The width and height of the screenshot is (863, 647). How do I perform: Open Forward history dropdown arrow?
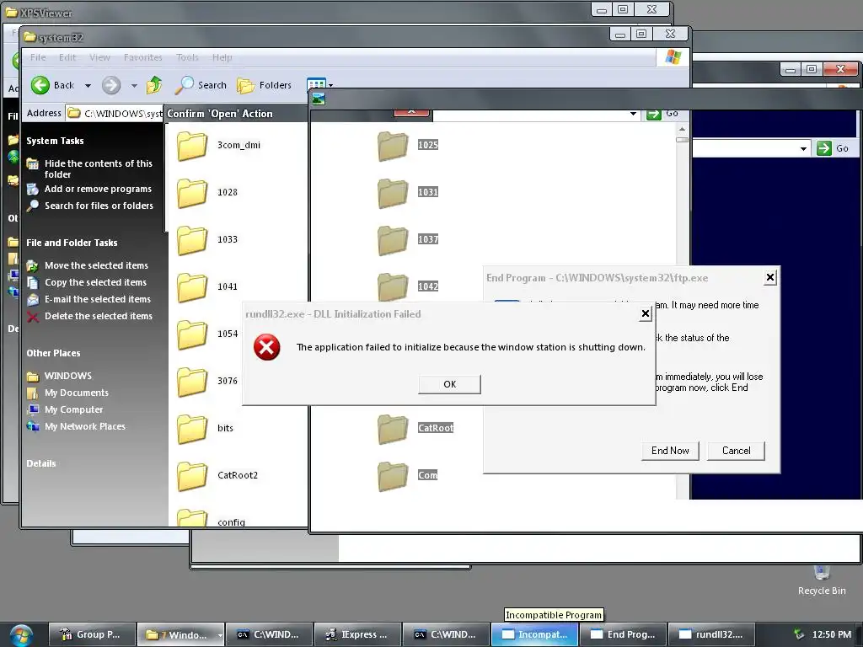(134, 86)
